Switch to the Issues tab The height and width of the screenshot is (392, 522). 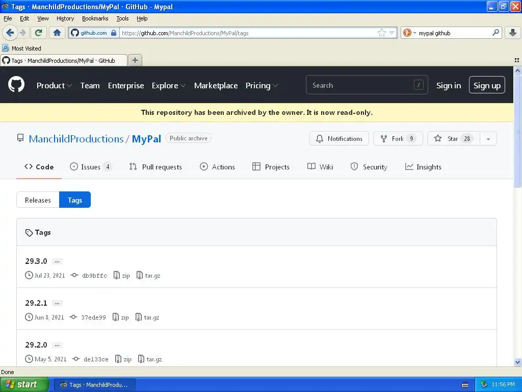pos(91,167)
